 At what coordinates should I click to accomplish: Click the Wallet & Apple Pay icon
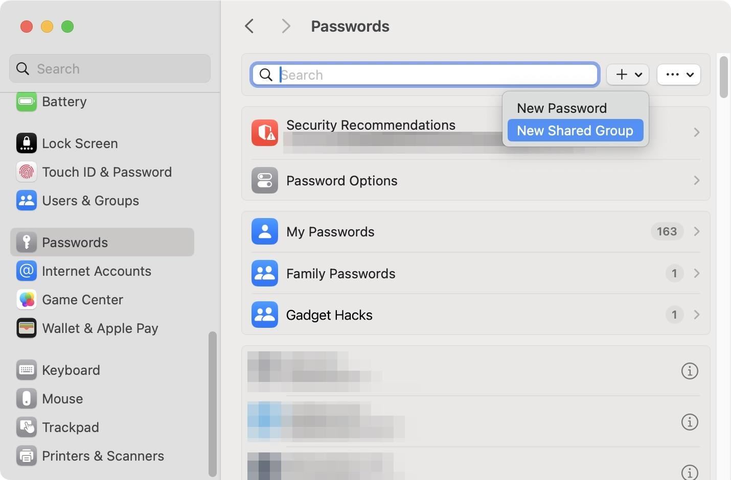[27, 328]
